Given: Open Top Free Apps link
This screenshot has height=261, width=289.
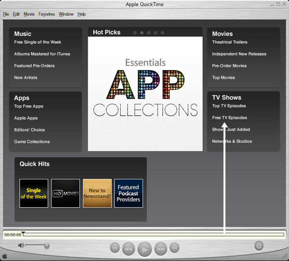Looking at the screenshot, I should coord(29,106).
